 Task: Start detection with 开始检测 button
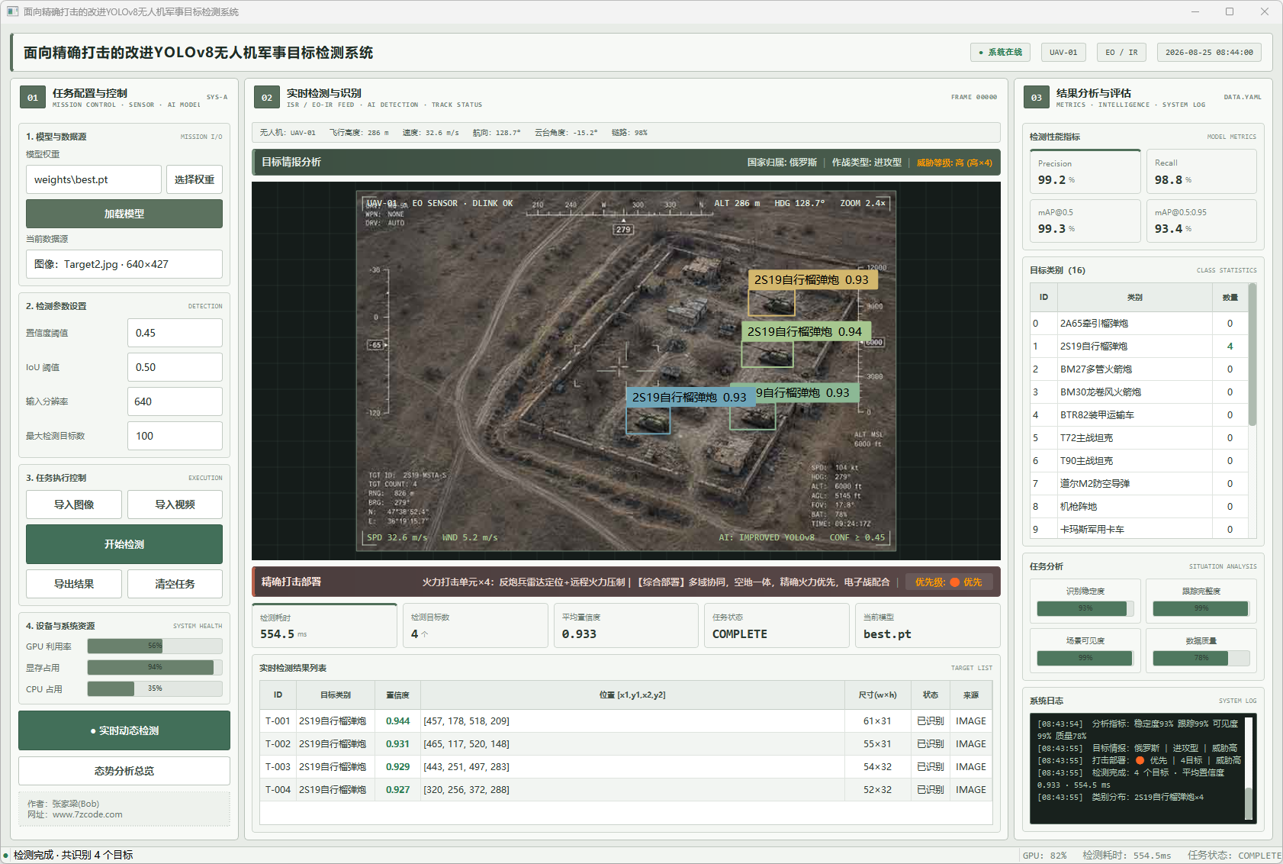click(124, 544)
